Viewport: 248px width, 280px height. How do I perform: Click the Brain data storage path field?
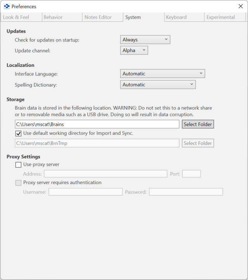pos(97,124)
